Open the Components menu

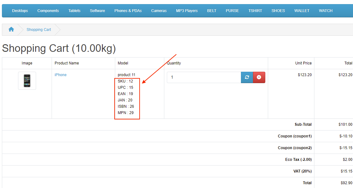48,10
